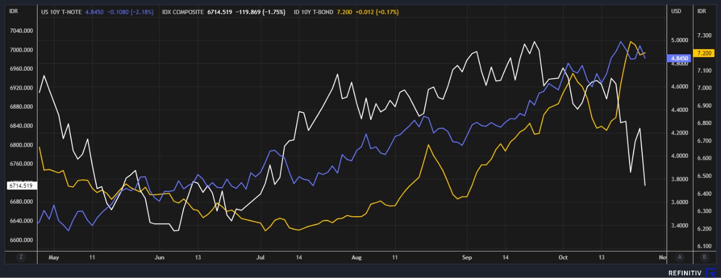Click 6760.000 on the left price axis

click(22, 164)
